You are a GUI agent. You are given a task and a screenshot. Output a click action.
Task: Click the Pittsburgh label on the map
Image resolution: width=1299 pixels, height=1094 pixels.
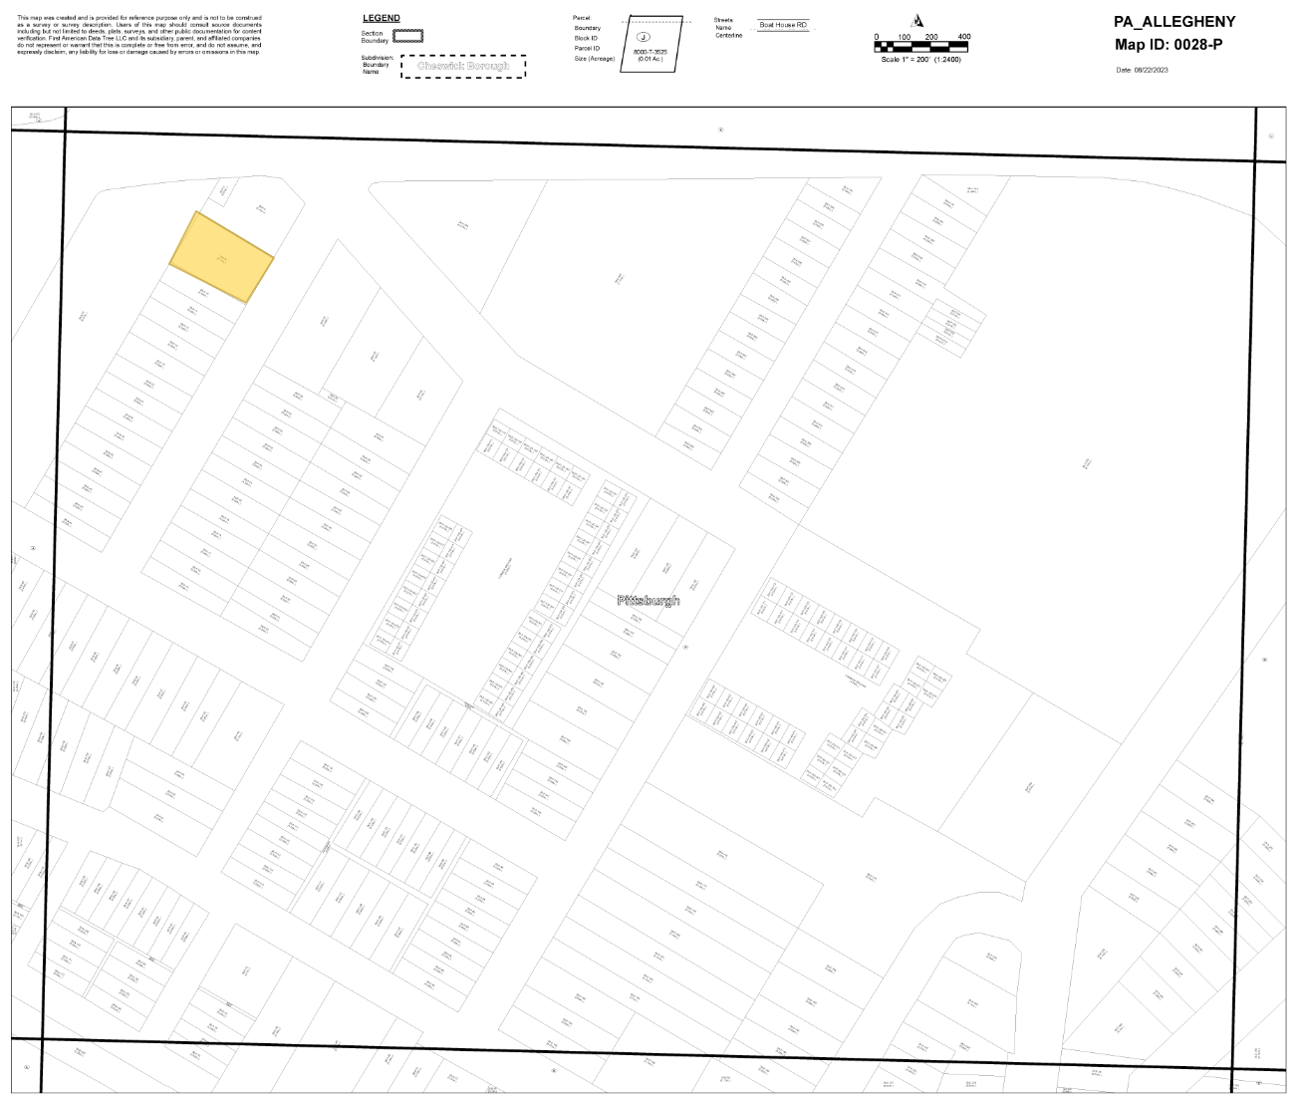click(x=649, y=600)
